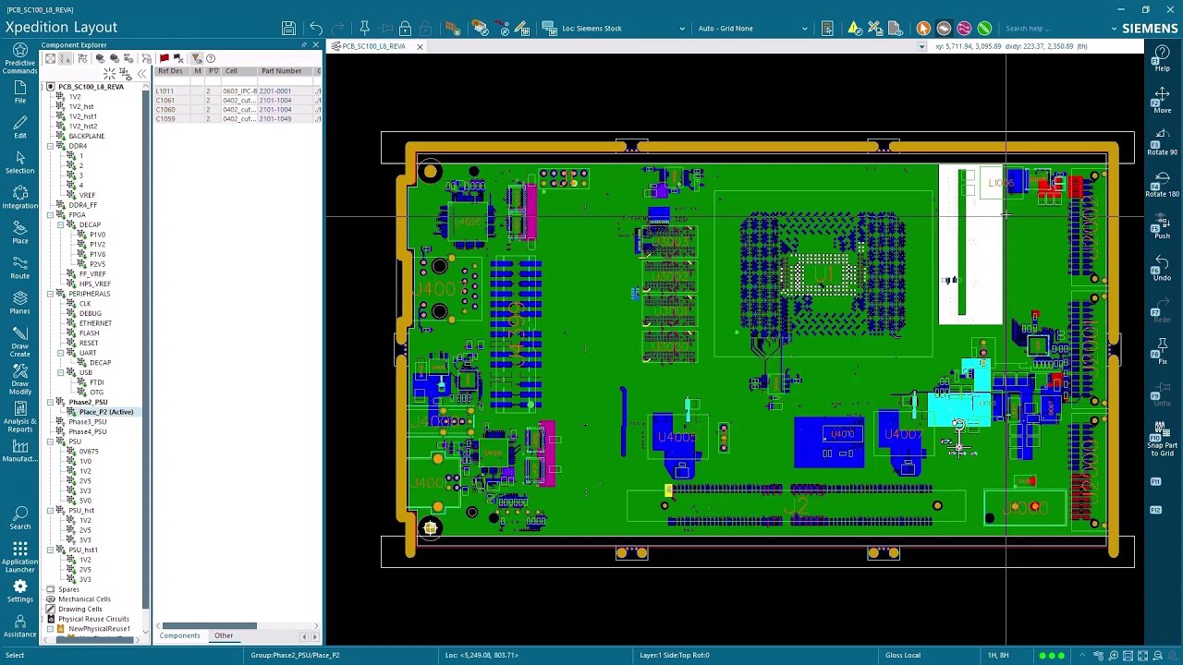
Task: Click the Help F1 action key
Action: click(1162, 59)
